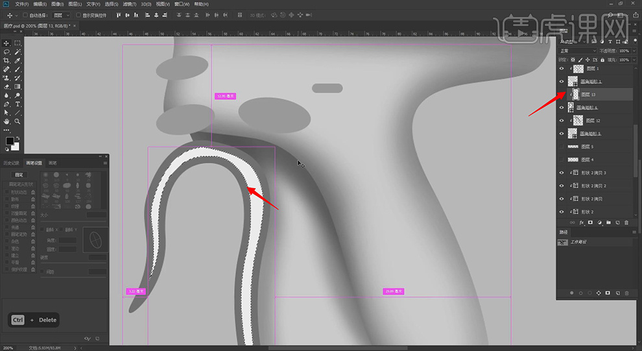Select the History Brush tool

(x=18, y=78)
